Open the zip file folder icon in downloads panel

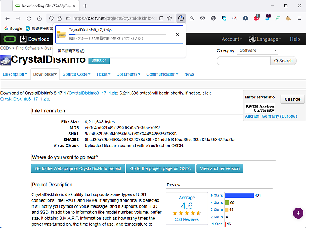[61, 34]
